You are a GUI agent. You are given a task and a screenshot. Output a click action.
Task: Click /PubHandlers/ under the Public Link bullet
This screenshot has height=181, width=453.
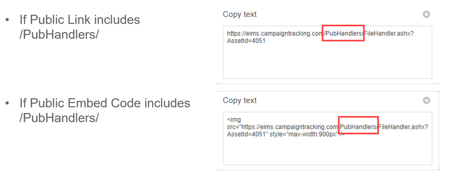tap(59, 35)
